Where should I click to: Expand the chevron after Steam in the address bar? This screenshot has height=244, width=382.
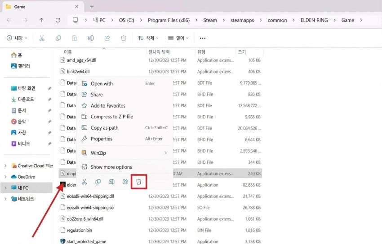tap(224, 20)
